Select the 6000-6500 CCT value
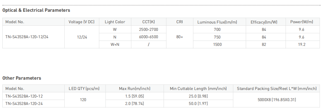324x112 pixels. click(x=149, y=37)
